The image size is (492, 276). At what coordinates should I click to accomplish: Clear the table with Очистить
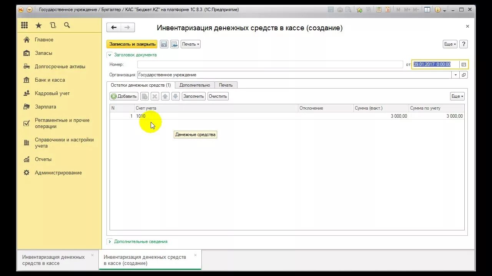pos(218,96)
